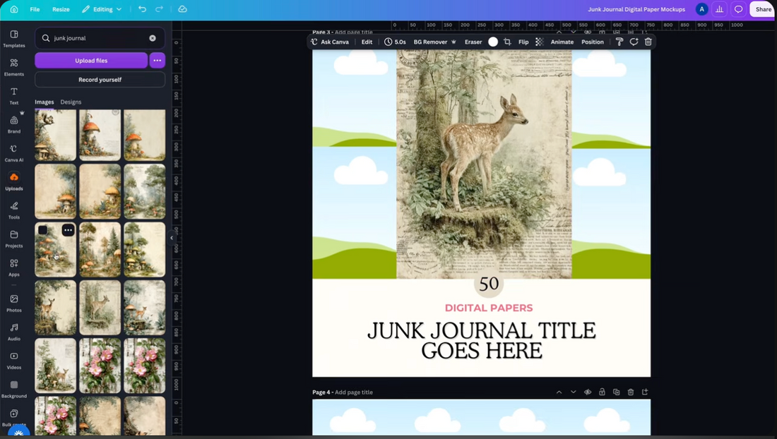Image resolution: width=777 pixels, height=439 pixels.
Task: Click the Upload files button
Action: coord(91,61)
